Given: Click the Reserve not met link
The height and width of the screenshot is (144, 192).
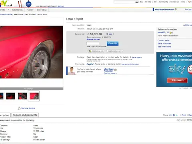Looking at the screenshot, I should pos(93,39).
